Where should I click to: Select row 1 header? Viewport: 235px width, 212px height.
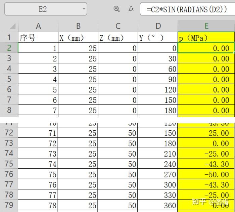(9, 37)
